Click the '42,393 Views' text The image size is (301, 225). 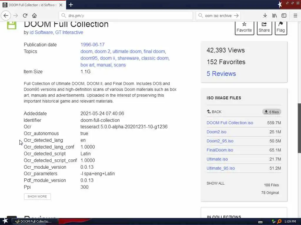226,50
